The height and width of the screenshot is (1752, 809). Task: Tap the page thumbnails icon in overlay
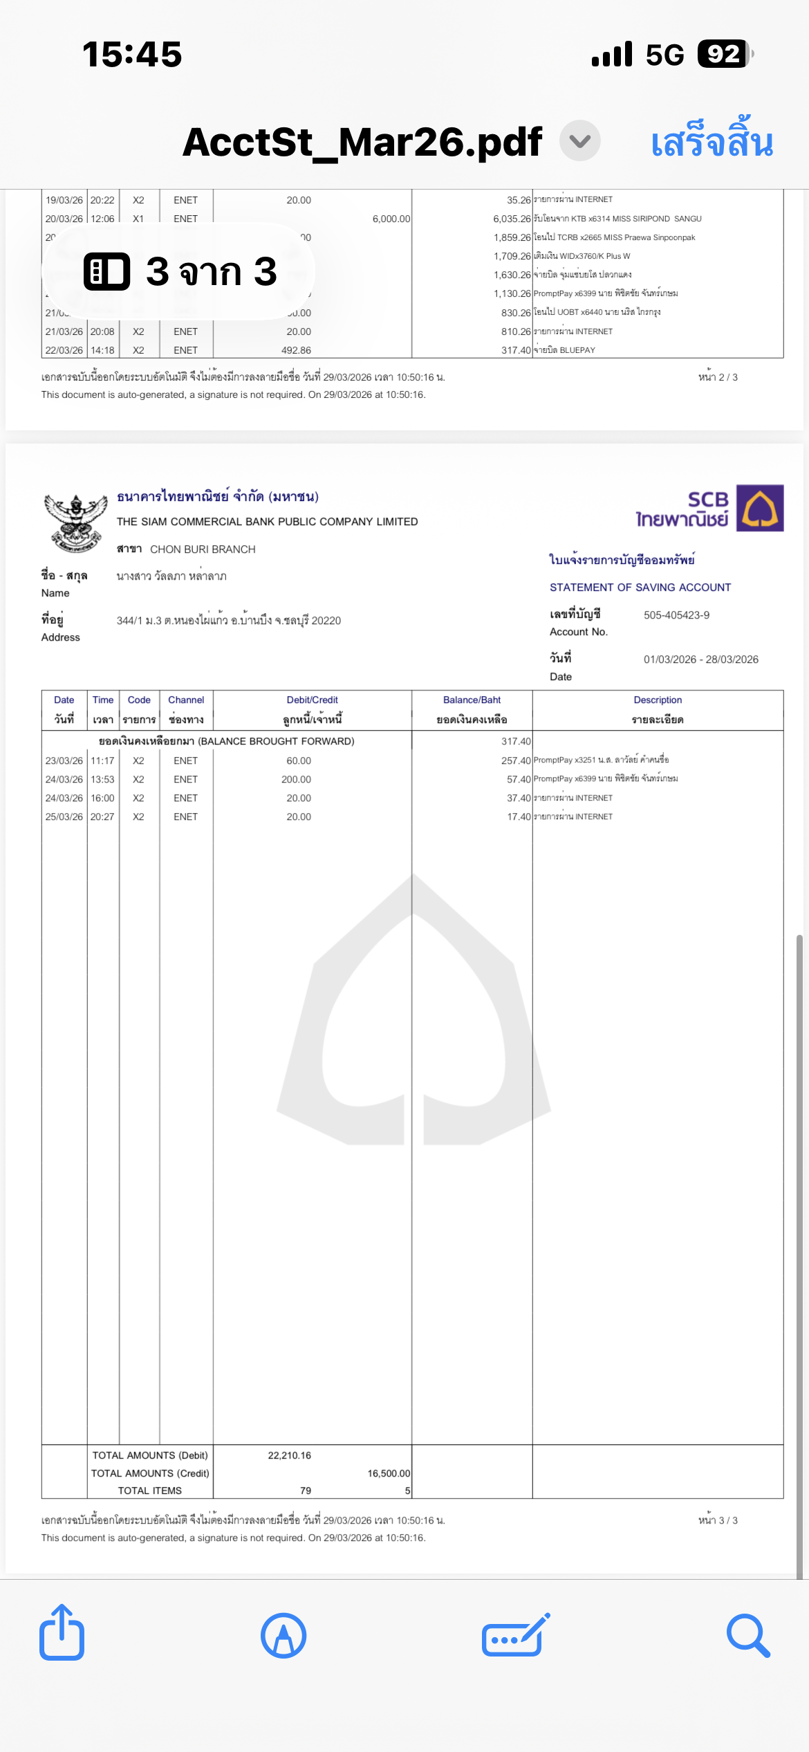point(106,271)
